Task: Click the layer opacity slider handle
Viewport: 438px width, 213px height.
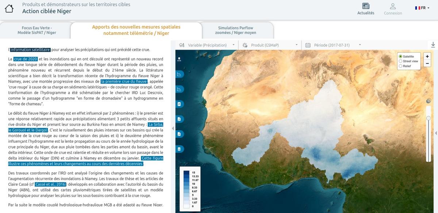Action: click(x=429, y=118)
